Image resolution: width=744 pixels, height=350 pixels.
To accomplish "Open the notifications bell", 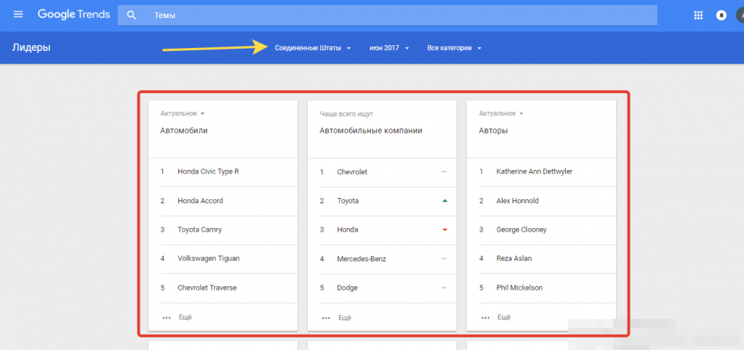I will click(721, 15).
